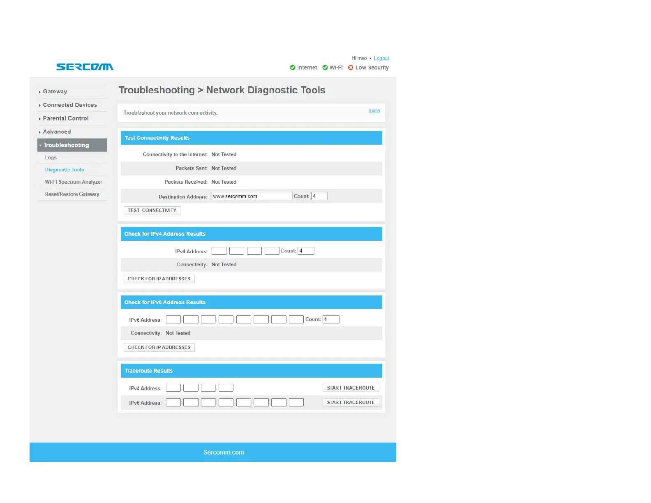Screen dimensions: 651x503
Task: Click the Check for IPv6 Address Results header
Action: (x=252, y=302)
